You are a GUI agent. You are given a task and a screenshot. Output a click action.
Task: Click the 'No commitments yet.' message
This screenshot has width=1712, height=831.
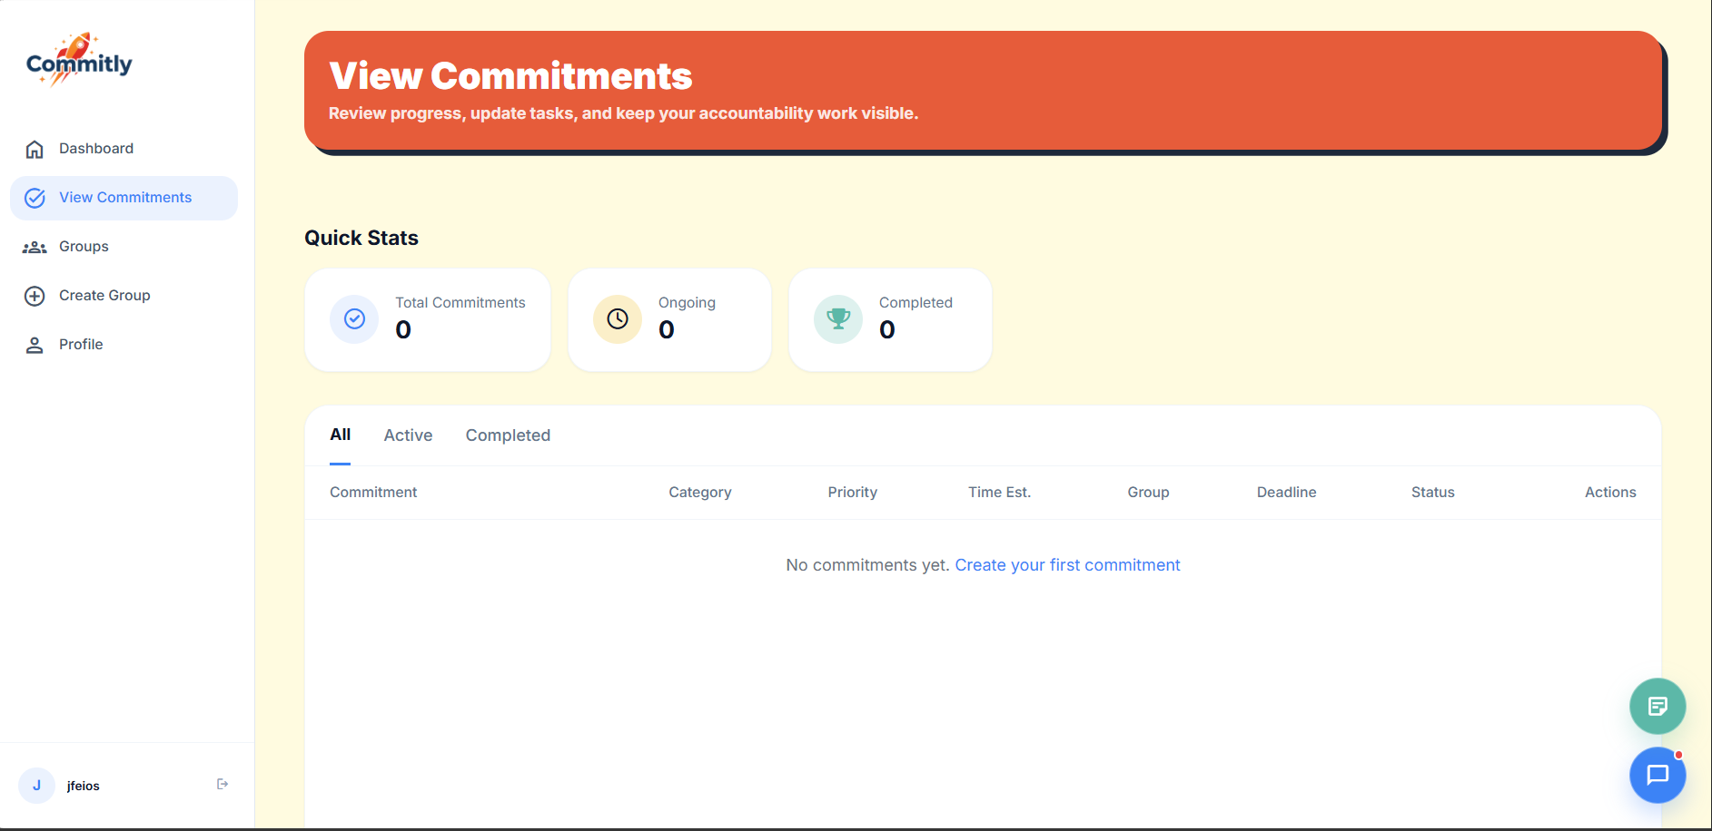pyautogui.click(x=867, y=565)
